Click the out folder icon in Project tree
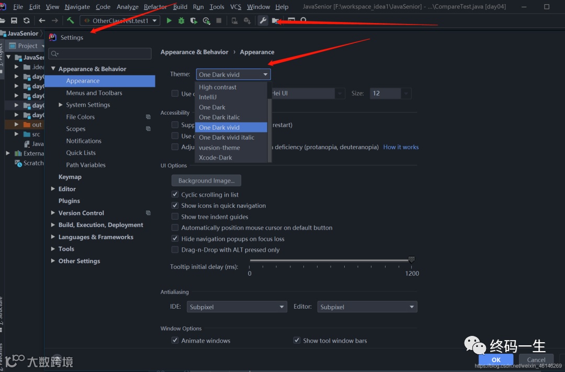 click(27, 125)
